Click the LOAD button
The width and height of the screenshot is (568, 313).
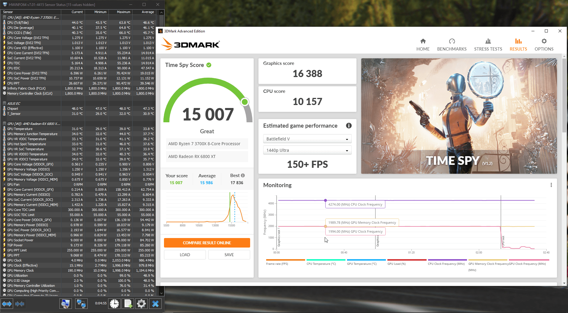point(185,255)
